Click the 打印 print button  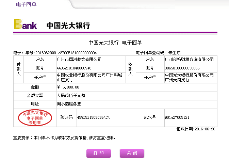click(99, 153)
